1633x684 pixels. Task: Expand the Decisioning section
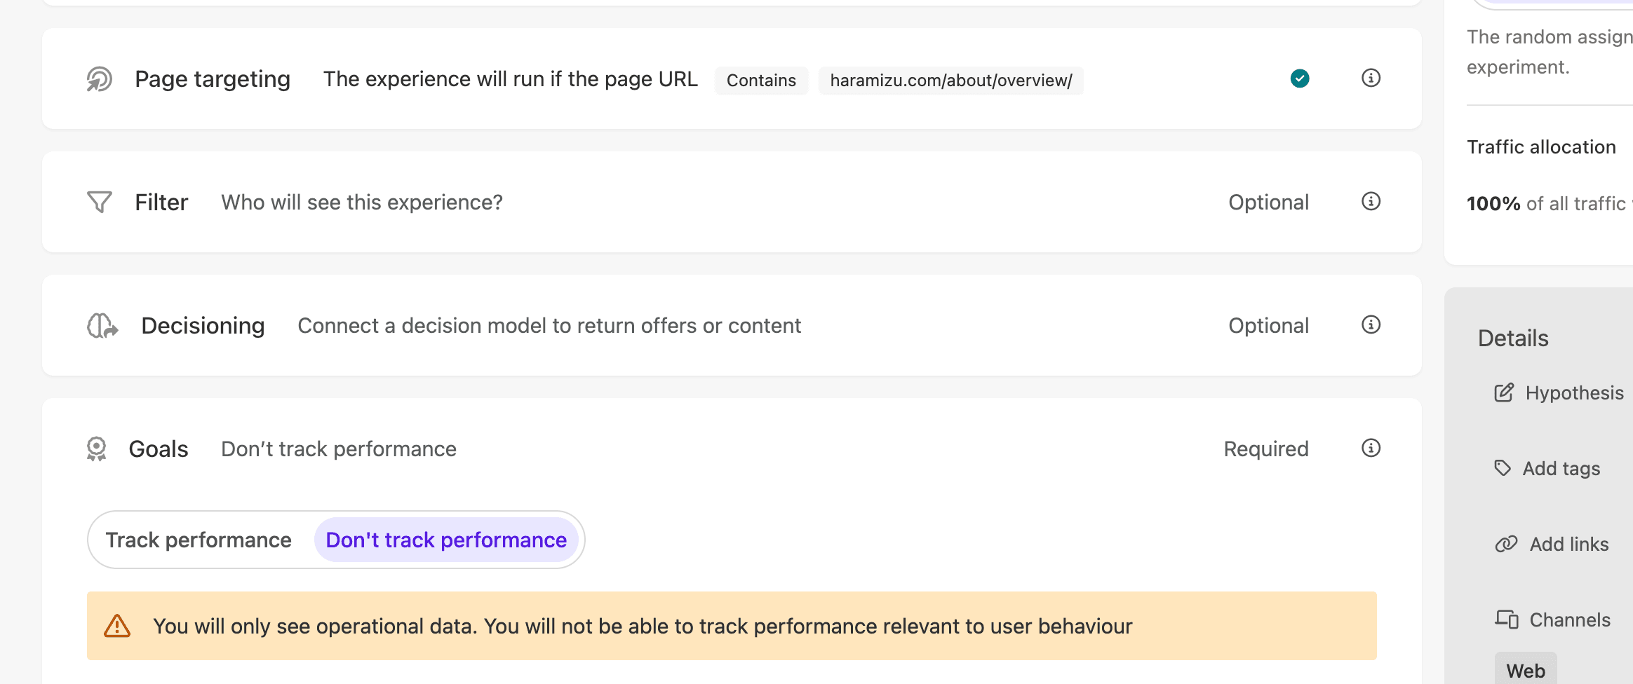coord(203,326)
